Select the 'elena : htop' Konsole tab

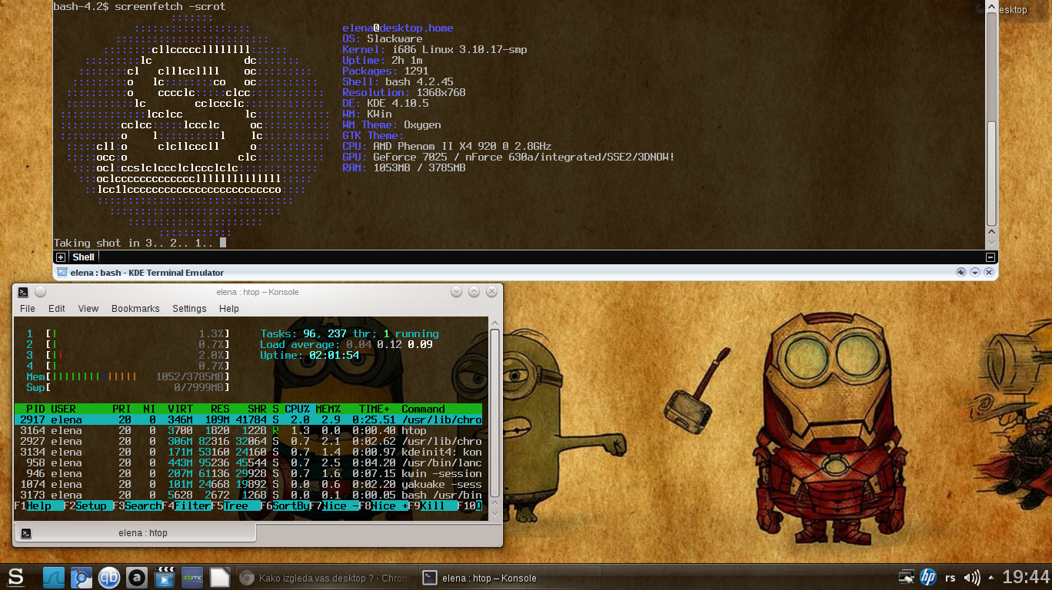(135, 533)
